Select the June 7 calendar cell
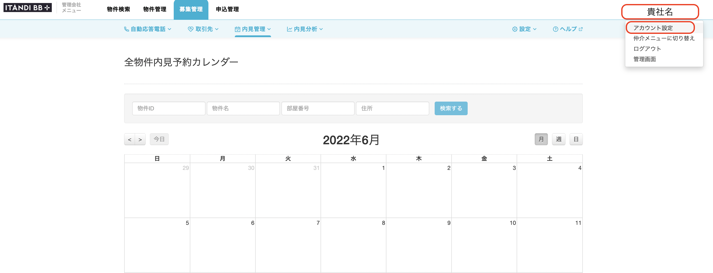This screenshot has height=273, width=713. (288, 245)
